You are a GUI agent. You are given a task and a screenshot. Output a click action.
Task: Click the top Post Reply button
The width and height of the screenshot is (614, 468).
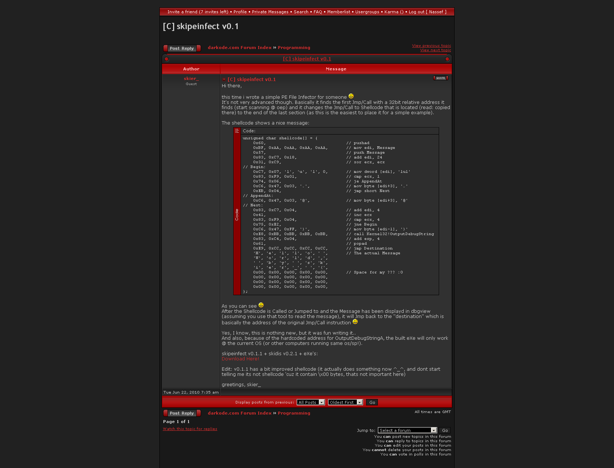[x=182, y=48]
